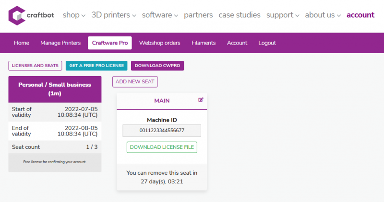Click the Download CWPro button

point(157,66)
